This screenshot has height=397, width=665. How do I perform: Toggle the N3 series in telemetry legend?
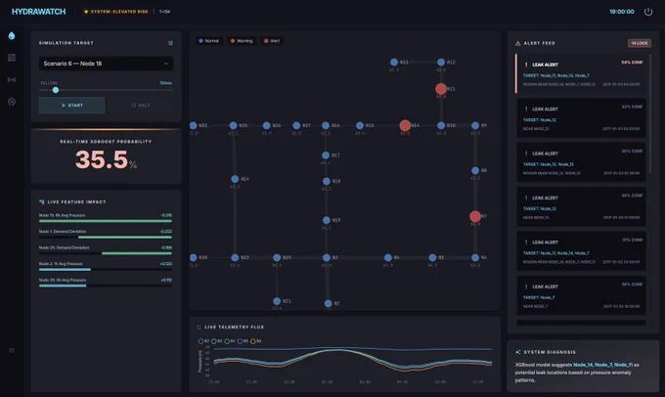click(x=217, y=341)
